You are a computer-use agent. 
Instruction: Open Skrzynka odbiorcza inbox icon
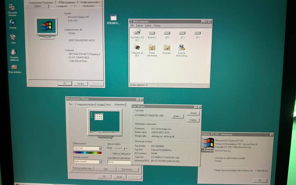[14, 55]
